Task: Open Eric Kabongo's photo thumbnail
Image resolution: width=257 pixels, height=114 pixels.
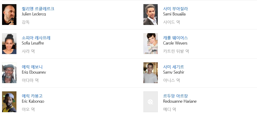Action: 9,102
